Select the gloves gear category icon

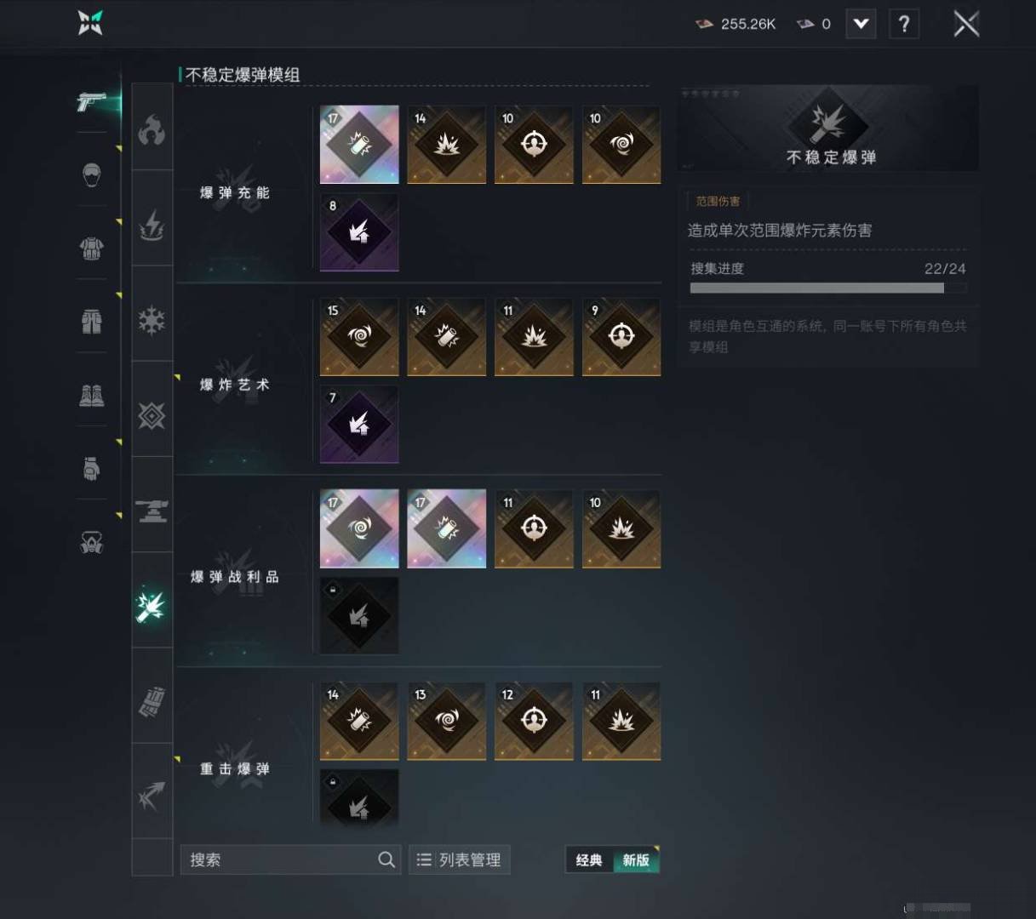(92, 468)
